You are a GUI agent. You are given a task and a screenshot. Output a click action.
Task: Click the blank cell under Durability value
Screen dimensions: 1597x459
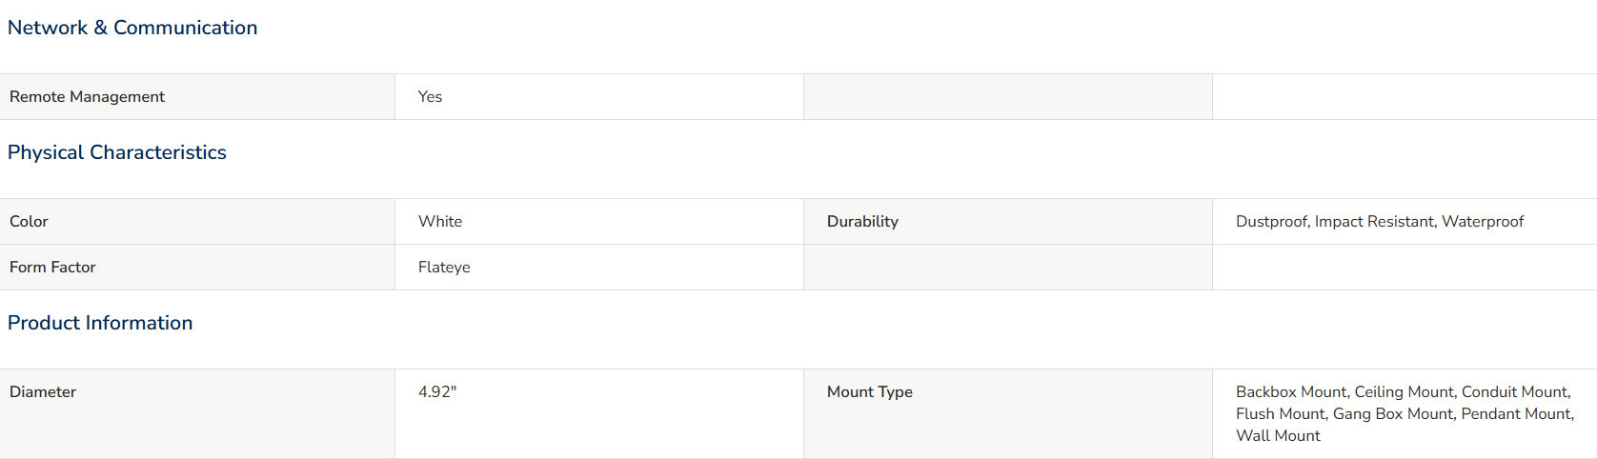pyautogui.click(x=1405, y=268)
